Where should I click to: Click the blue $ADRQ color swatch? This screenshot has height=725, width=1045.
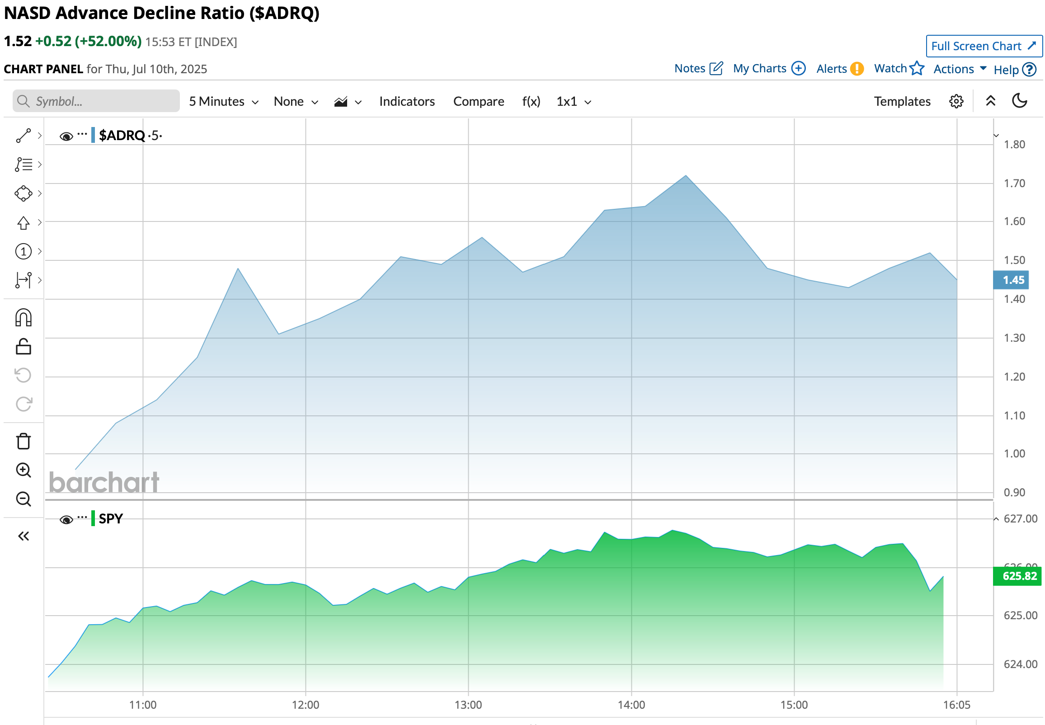coord(93,135)
